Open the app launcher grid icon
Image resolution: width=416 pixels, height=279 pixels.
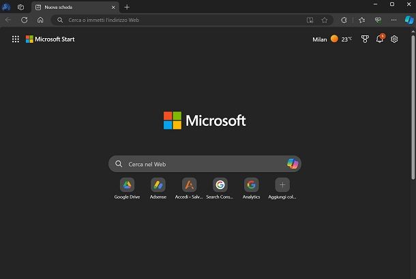click(16, 39)
